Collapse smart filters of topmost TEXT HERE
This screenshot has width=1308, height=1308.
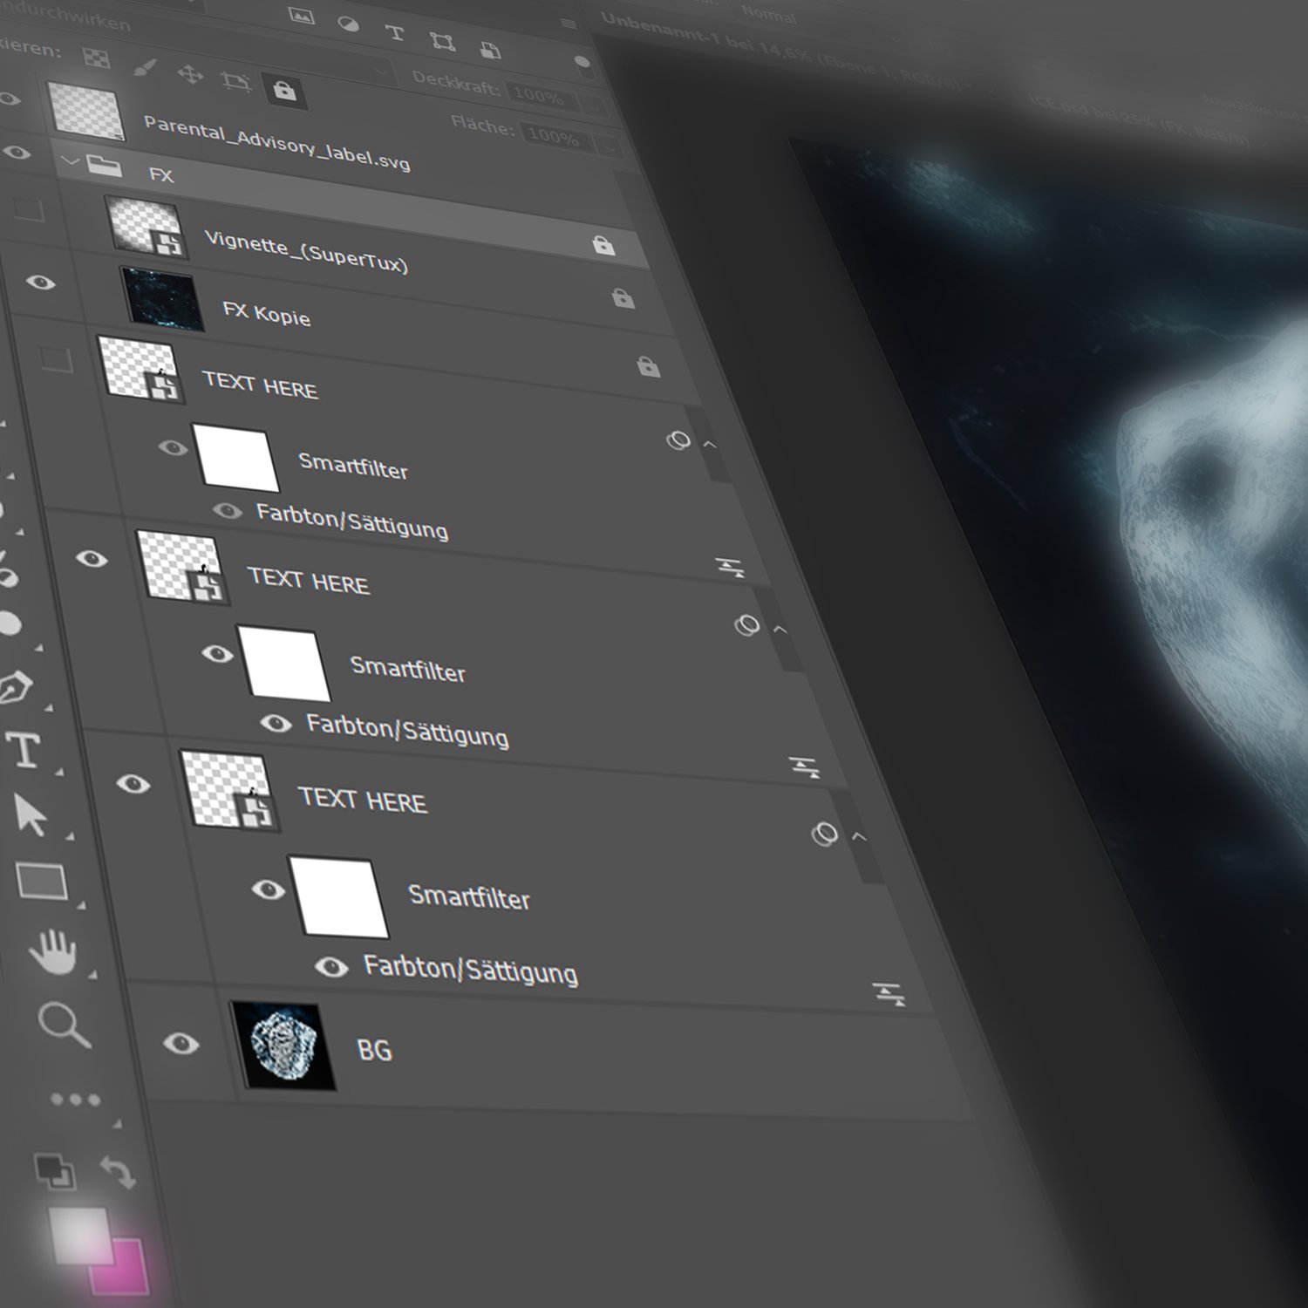(x=710, y=445)
